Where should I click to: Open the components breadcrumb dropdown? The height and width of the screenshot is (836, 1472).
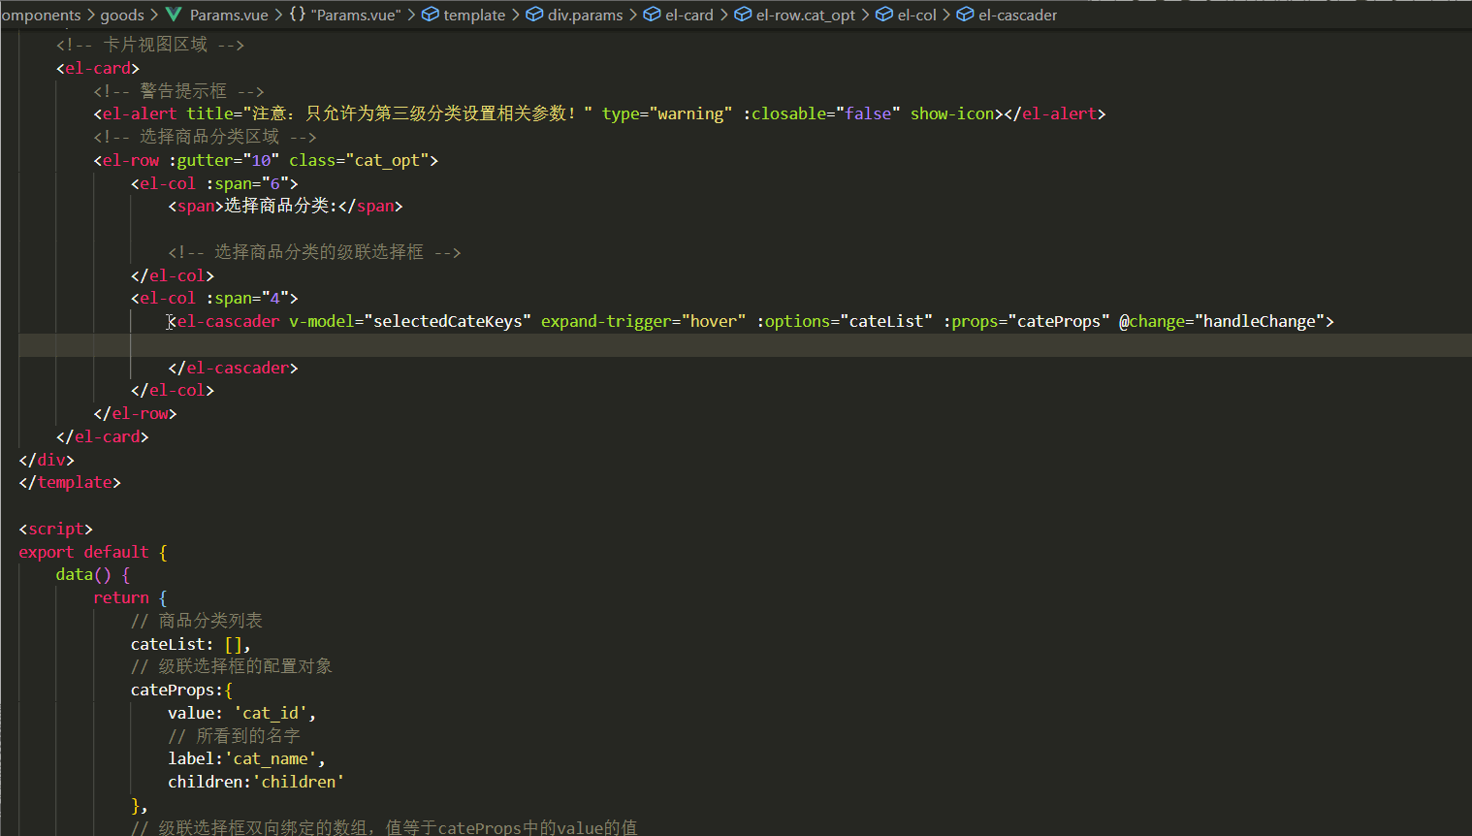[x=41, y=15]
